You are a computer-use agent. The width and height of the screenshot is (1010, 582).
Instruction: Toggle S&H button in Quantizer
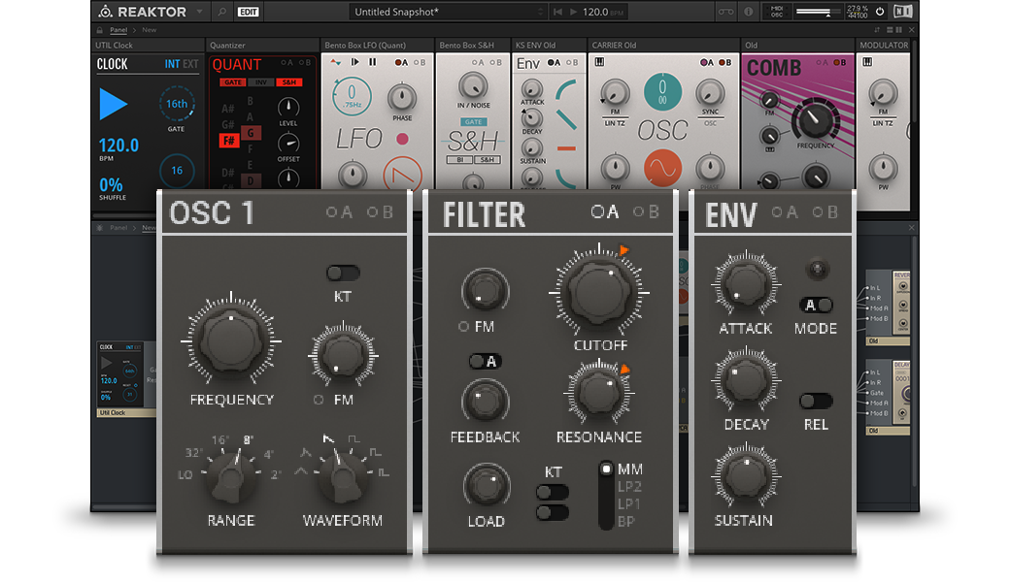(289, 82)
